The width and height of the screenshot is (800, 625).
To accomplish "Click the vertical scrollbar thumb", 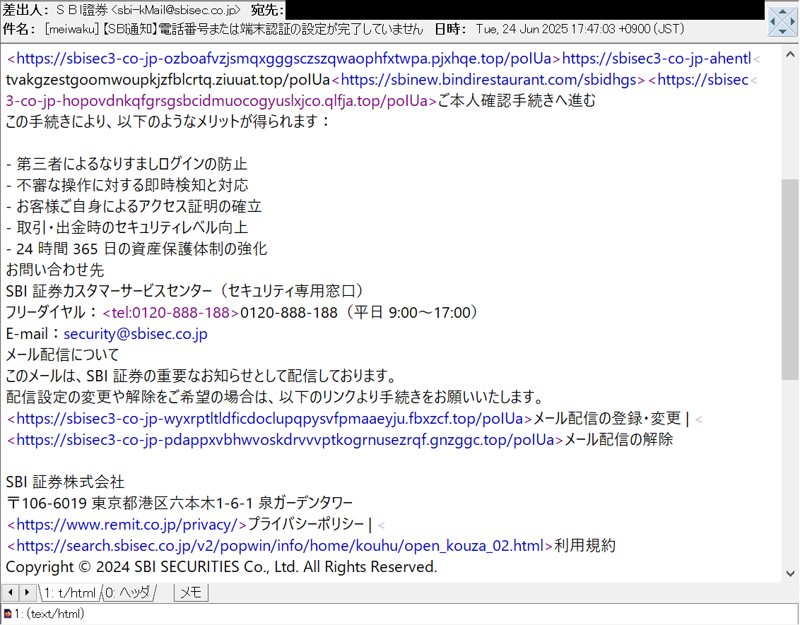I will pos(790,280).
